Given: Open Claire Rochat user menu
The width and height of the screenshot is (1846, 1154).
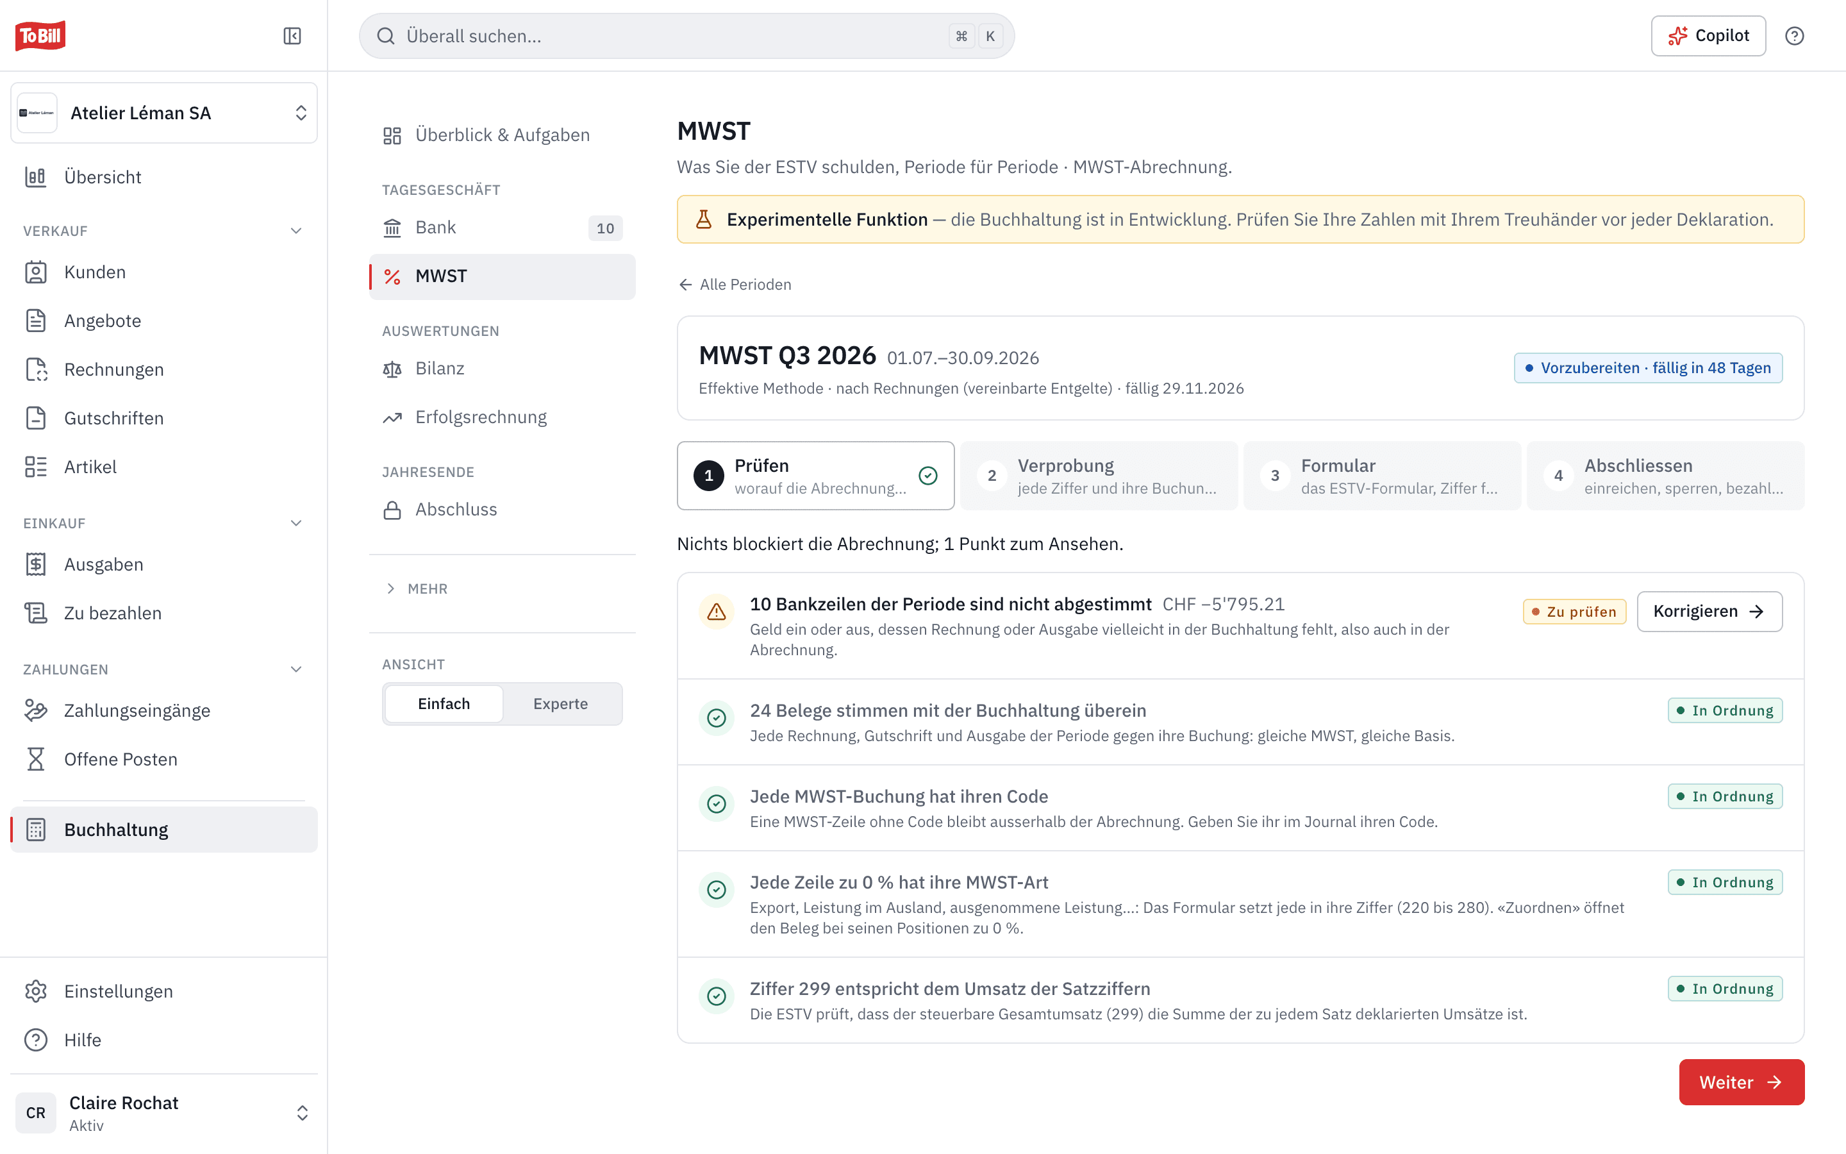Looking at the screenshot, I should tap(164, 1113).
